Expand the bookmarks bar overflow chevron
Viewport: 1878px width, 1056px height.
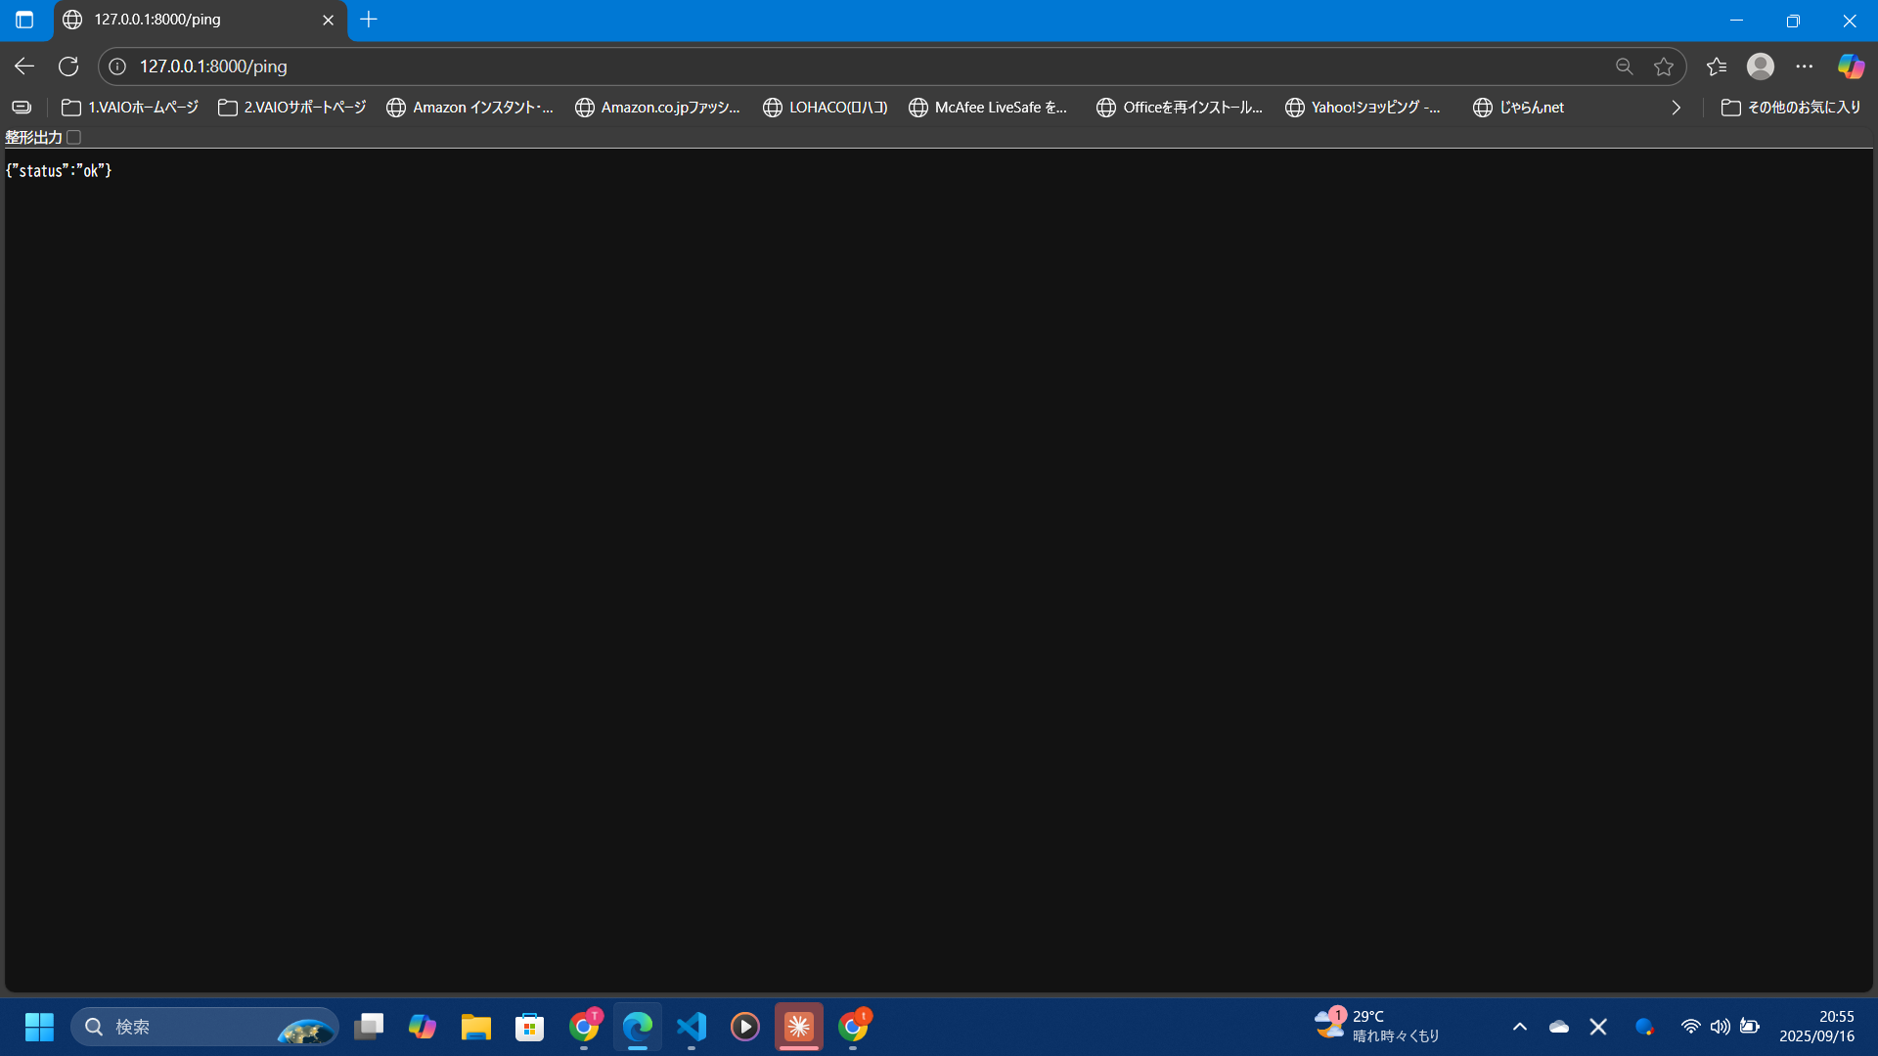coord(1676,108)
